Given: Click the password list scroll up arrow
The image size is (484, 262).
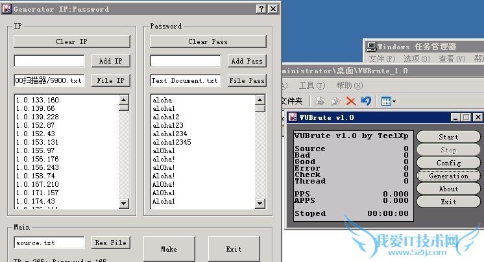Looking at the screenshot, I should click(x=260, y=100).
